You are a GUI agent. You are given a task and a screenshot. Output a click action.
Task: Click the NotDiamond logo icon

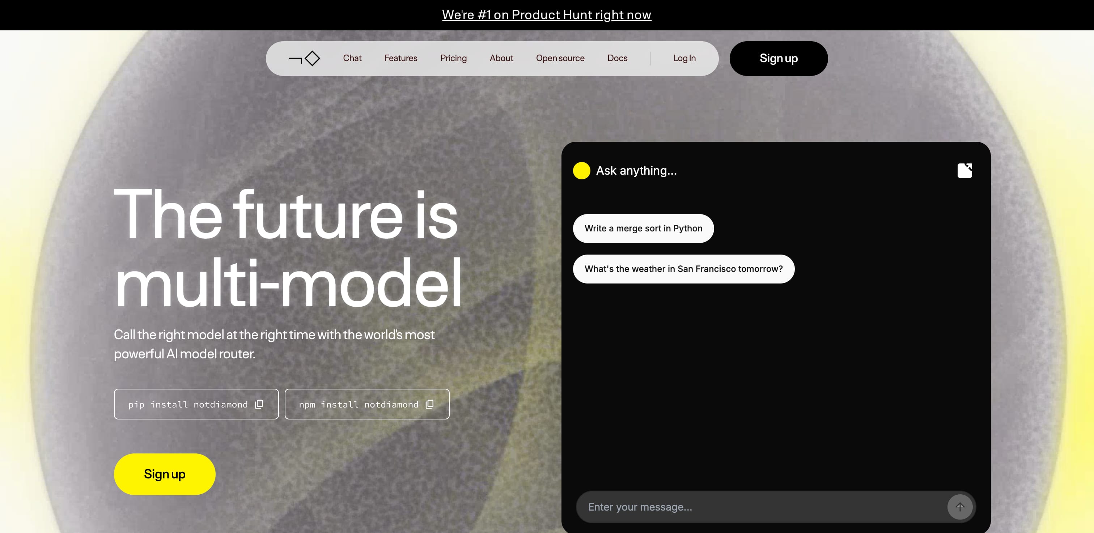tap(304, 58)
